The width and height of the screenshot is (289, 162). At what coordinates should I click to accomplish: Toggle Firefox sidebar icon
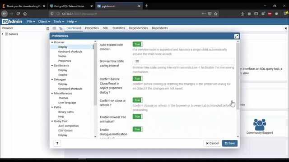[256, 14]
